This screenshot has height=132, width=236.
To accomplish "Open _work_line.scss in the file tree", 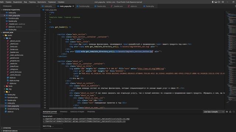I will click(15, 75).
